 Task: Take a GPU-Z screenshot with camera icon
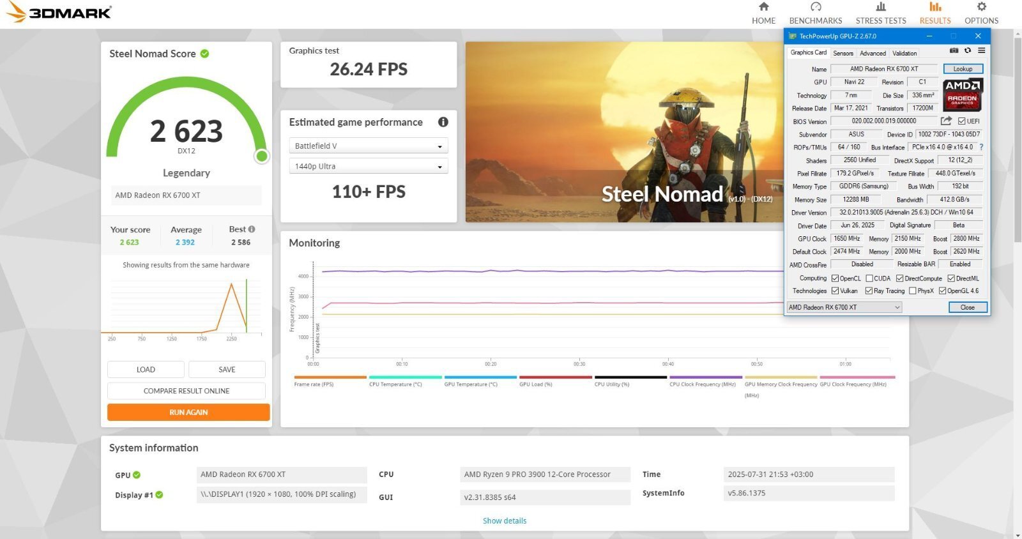click(954, 50)
